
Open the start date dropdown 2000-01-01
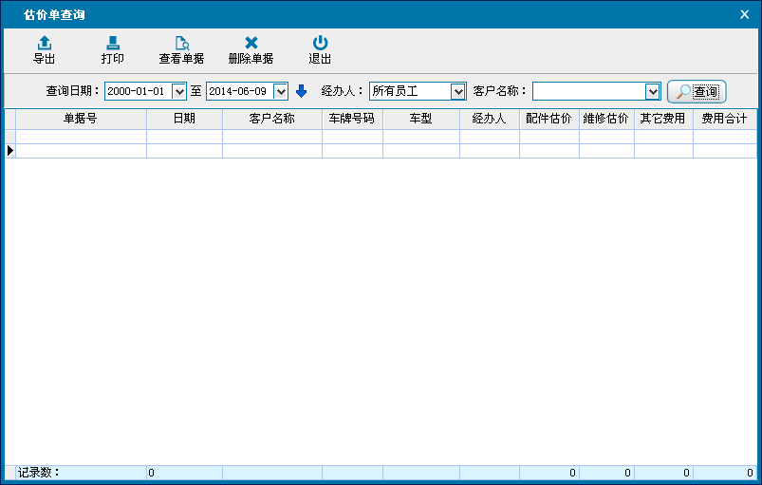pos(179,91)
